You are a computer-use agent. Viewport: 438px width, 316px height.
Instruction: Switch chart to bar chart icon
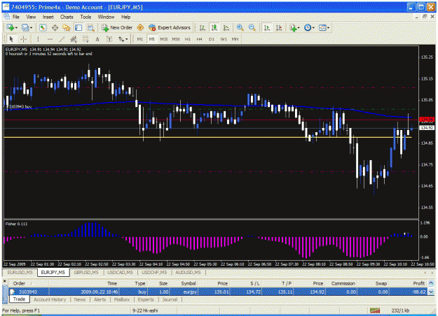click(x=203, y=27)
